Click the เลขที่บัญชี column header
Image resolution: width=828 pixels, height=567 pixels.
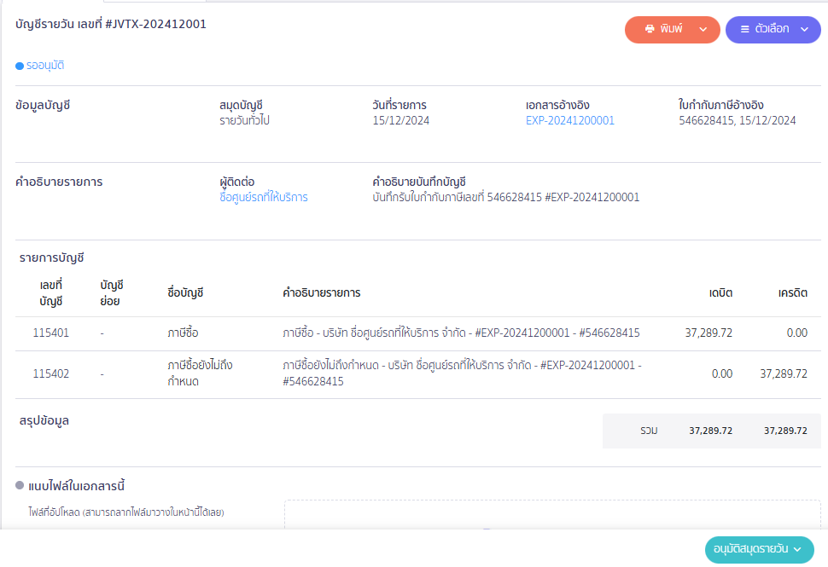point(51,292)
